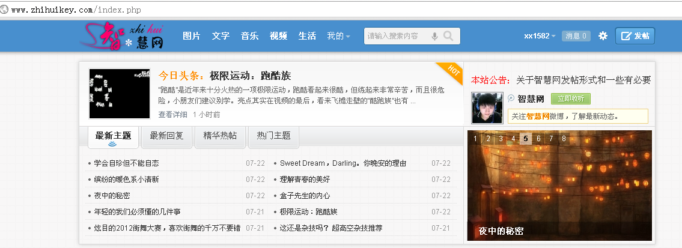
Task: Click the lantern slideshow image
Action: (x=559, y=186)
